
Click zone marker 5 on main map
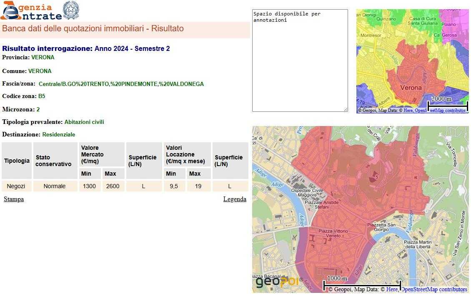[376, 177]
